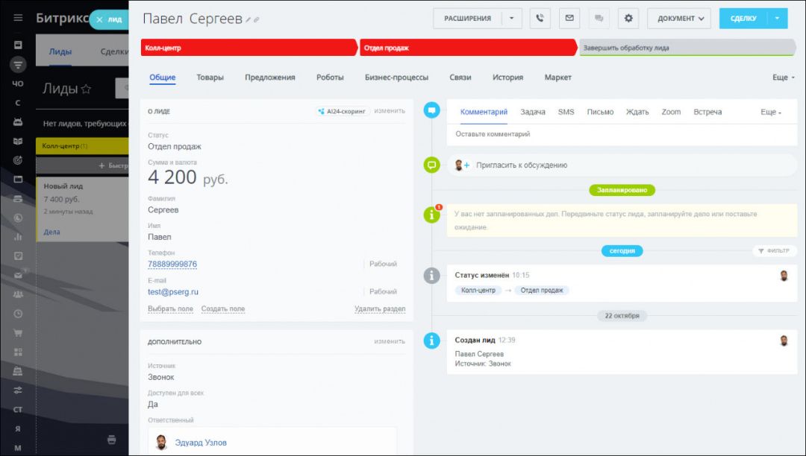
Task: Select the Задача tab in timeline
Action: (533, 112)
